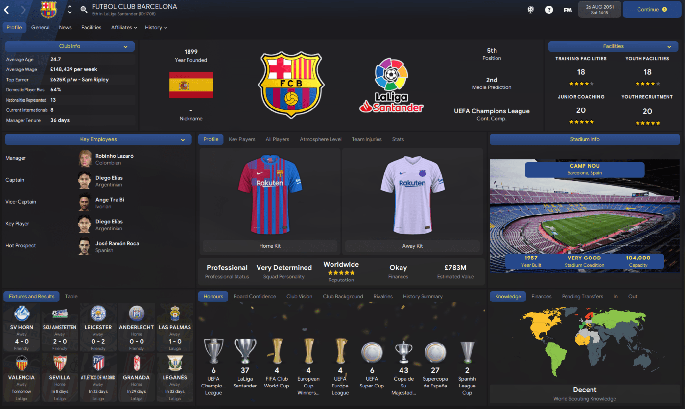This screenshot has height=409, width=685.
Task: Click the FM menu icon
Action: [567, 10]
